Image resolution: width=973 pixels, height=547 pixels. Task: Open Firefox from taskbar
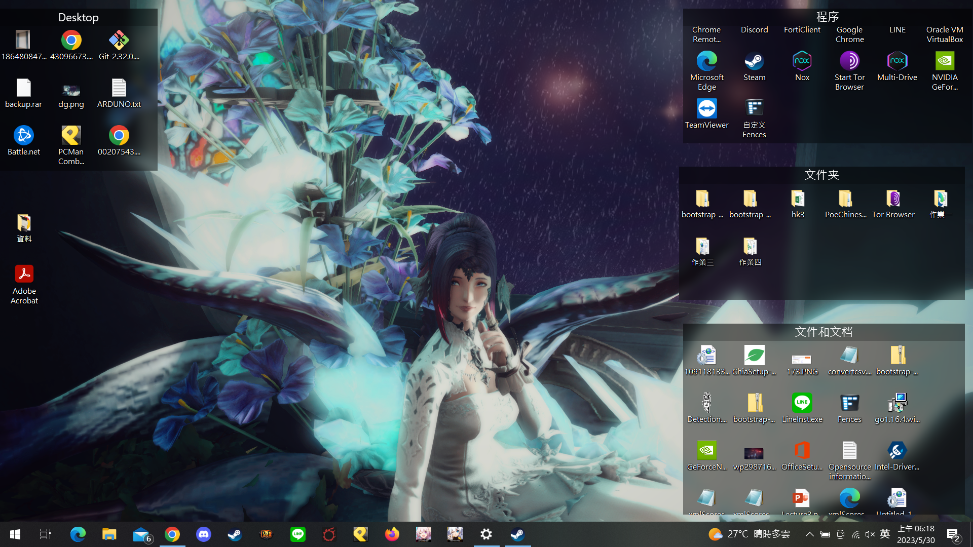point(392,534)
